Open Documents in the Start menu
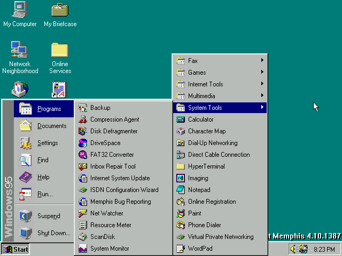 44,126
